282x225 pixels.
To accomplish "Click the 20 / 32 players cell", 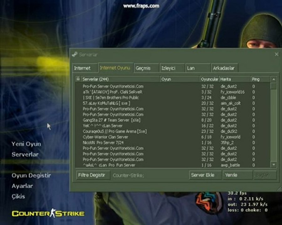I will pos(207,103).
